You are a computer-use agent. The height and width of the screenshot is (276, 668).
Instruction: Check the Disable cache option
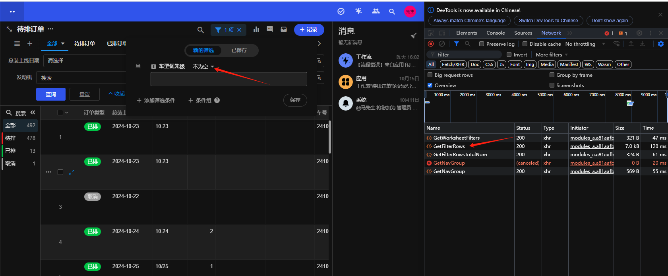tap(525, 44)
